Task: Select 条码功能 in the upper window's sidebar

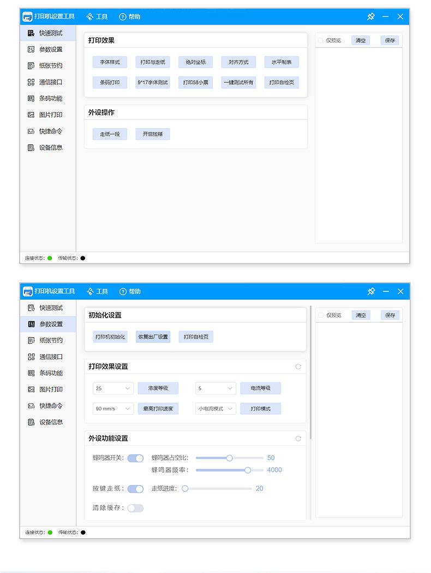Action: click(50, 99)
